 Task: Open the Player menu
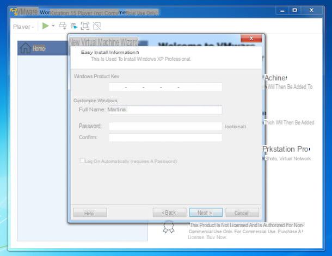[x=23, y=27]
